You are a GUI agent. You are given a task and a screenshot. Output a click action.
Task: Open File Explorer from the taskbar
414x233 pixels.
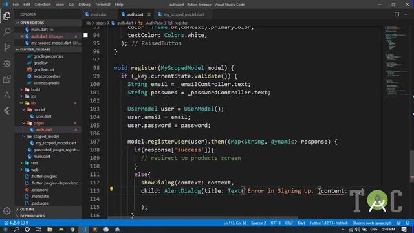[50, 229]
